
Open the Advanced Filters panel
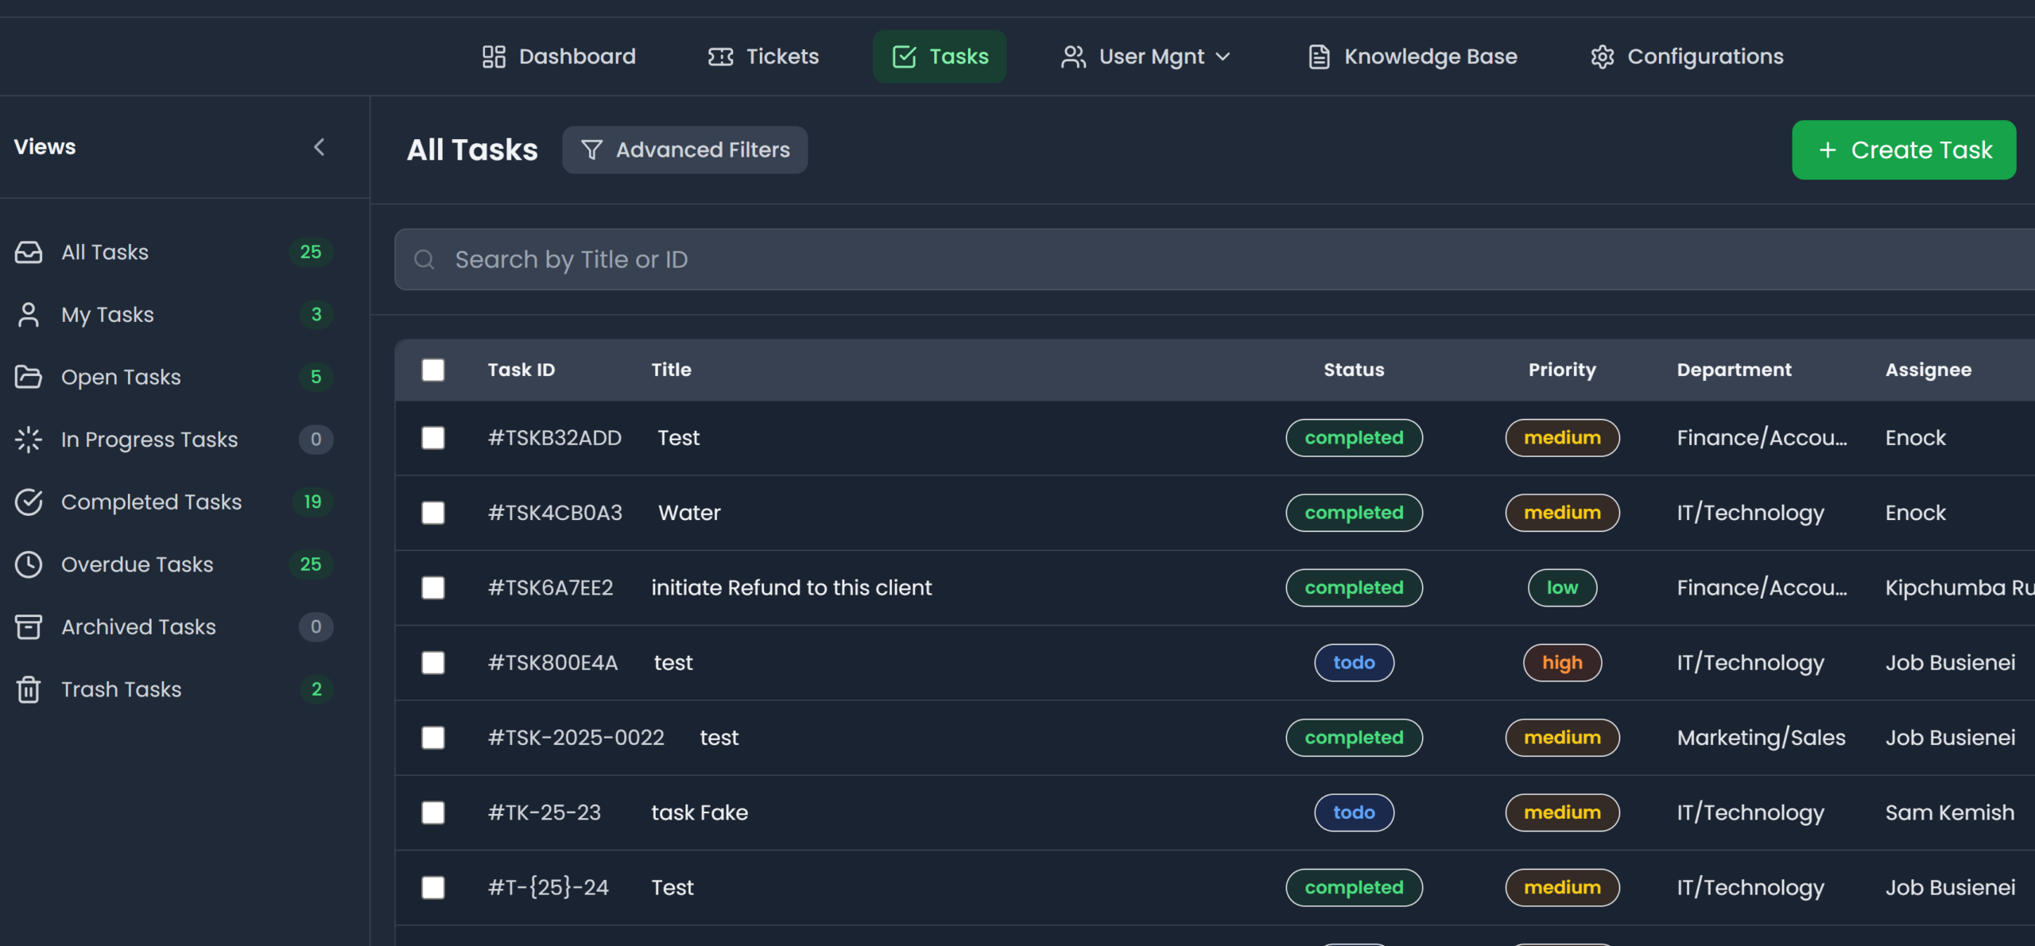[x=684, y=149]
